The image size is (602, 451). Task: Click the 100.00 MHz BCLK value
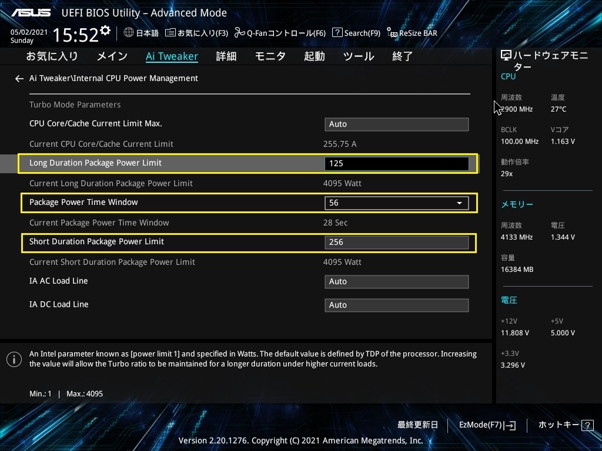520,142
